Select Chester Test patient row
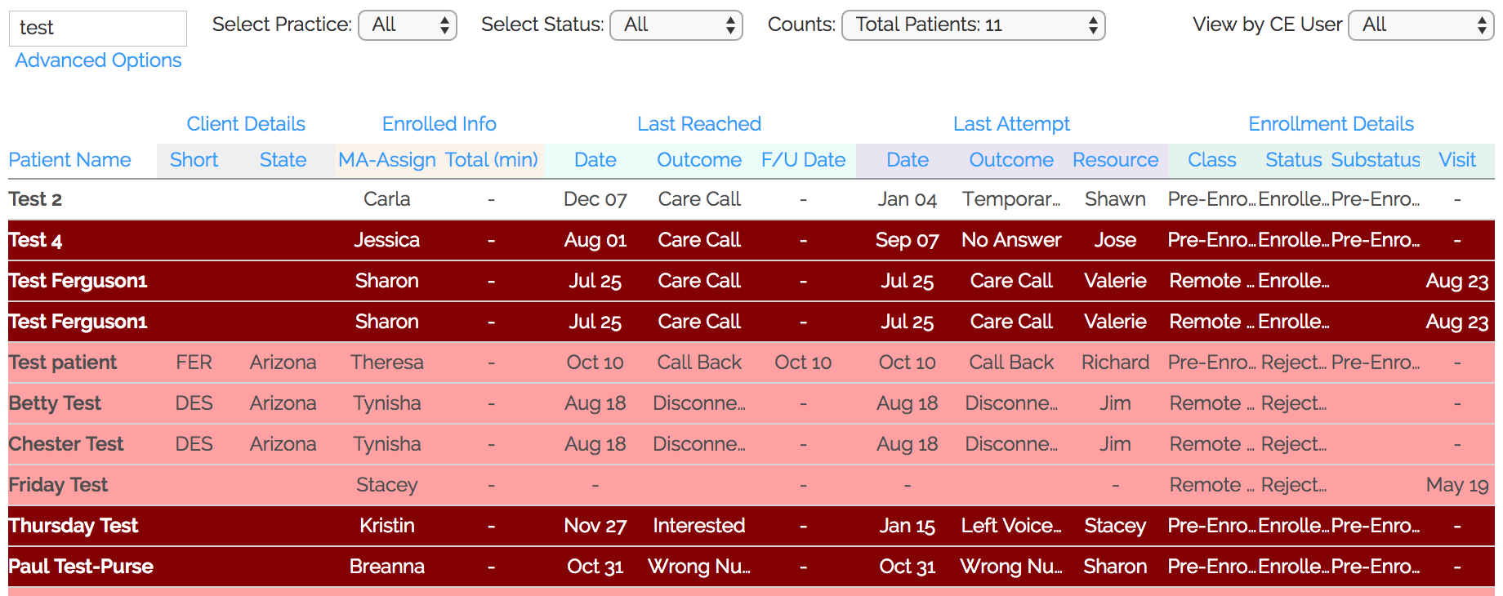1503x596 pixels. coord(66,444)
